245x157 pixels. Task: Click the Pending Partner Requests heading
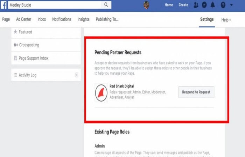[118, 52]
